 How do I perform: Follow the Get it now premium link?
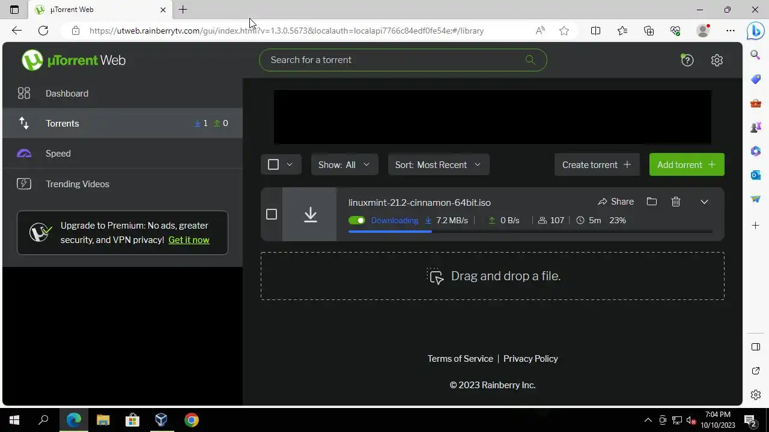point(189,239)
